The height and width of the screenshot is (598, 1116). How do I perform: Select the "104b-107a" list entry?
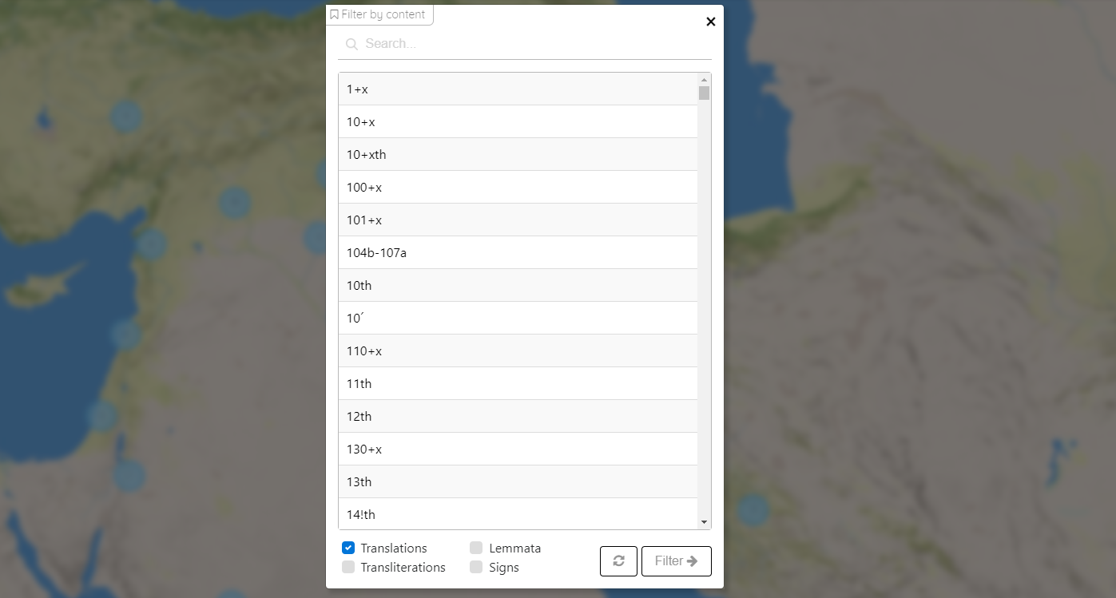pyautogui.click(x=518, y=253)
